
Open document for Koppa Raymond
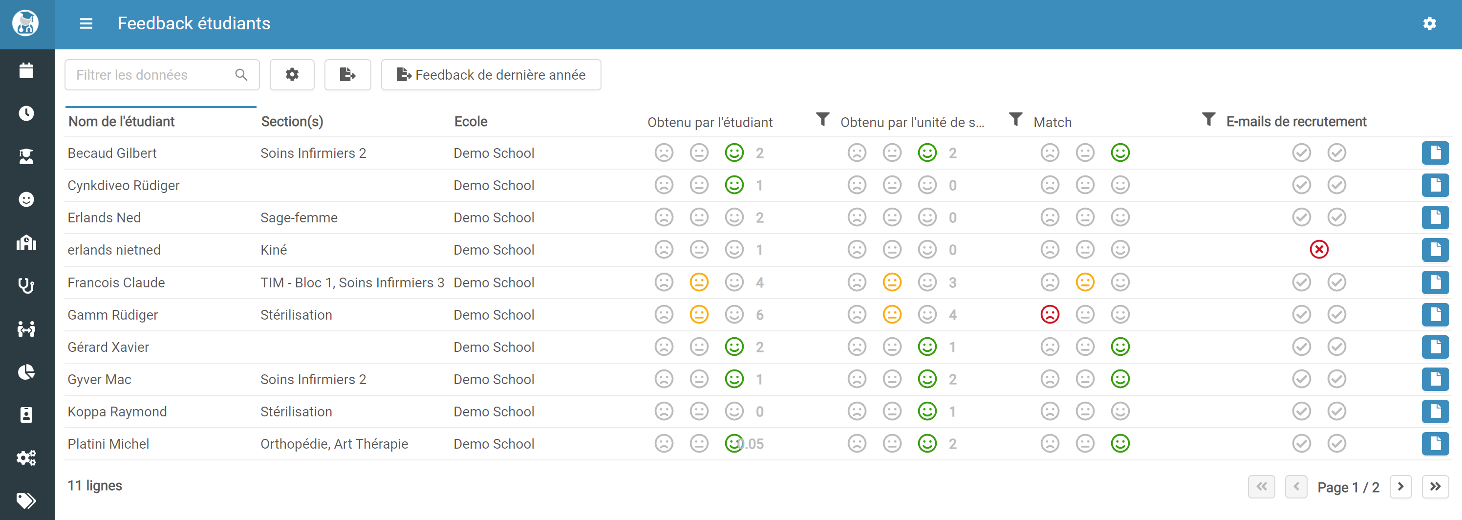[x=1435, y=412]
